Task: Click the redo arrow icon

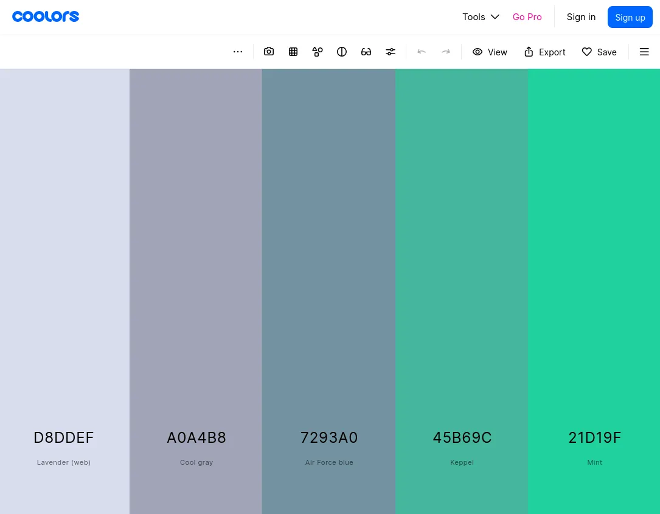Action: pyautogui.click(x=446, y=52)
